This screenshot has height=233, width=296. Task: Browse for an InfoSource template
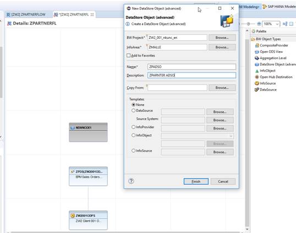click(x=220, y=152)
